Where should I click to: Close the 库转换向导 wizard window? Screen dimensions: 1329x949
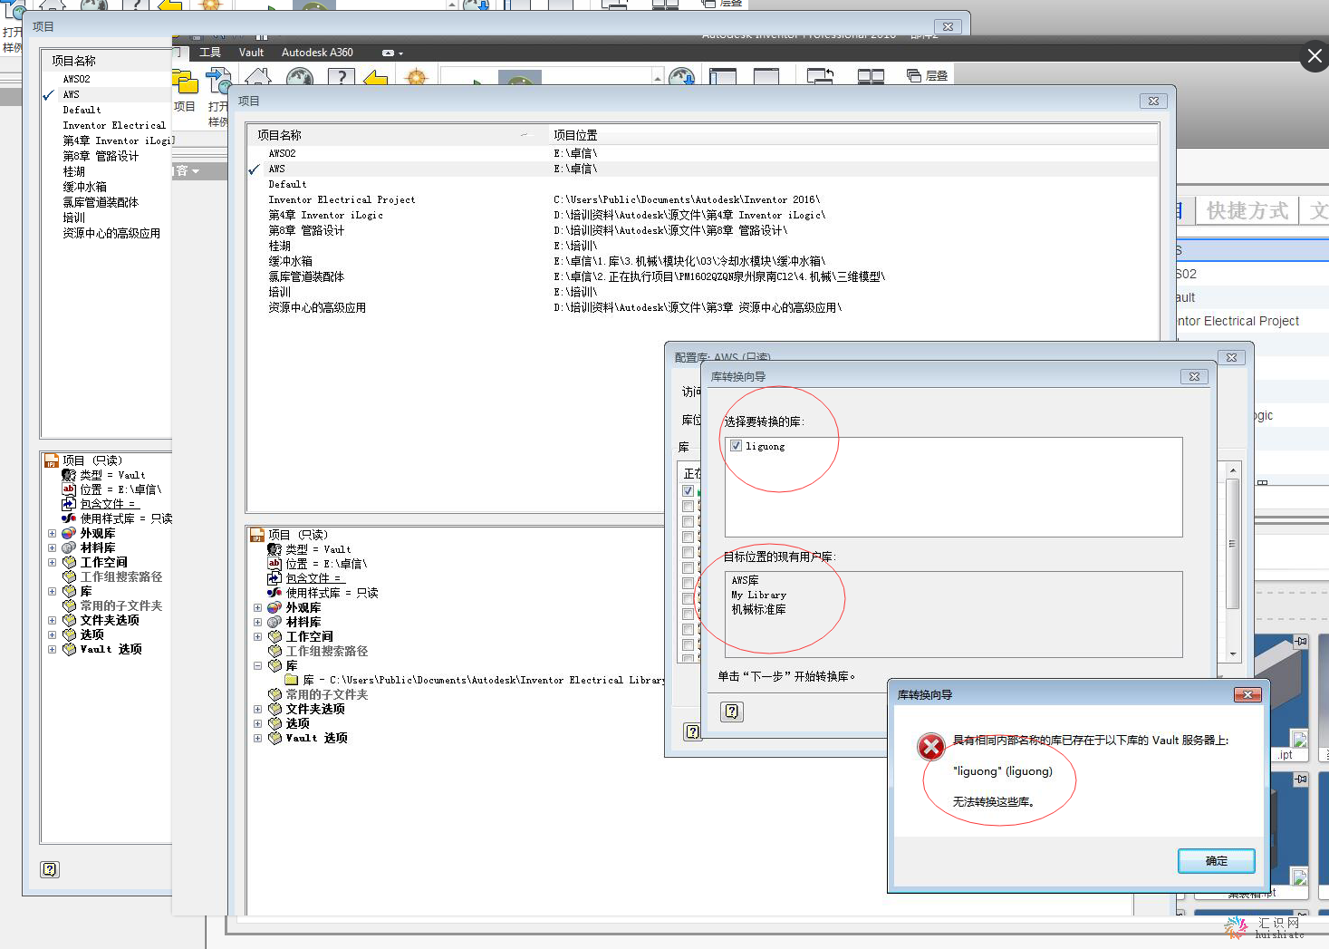1194,376
